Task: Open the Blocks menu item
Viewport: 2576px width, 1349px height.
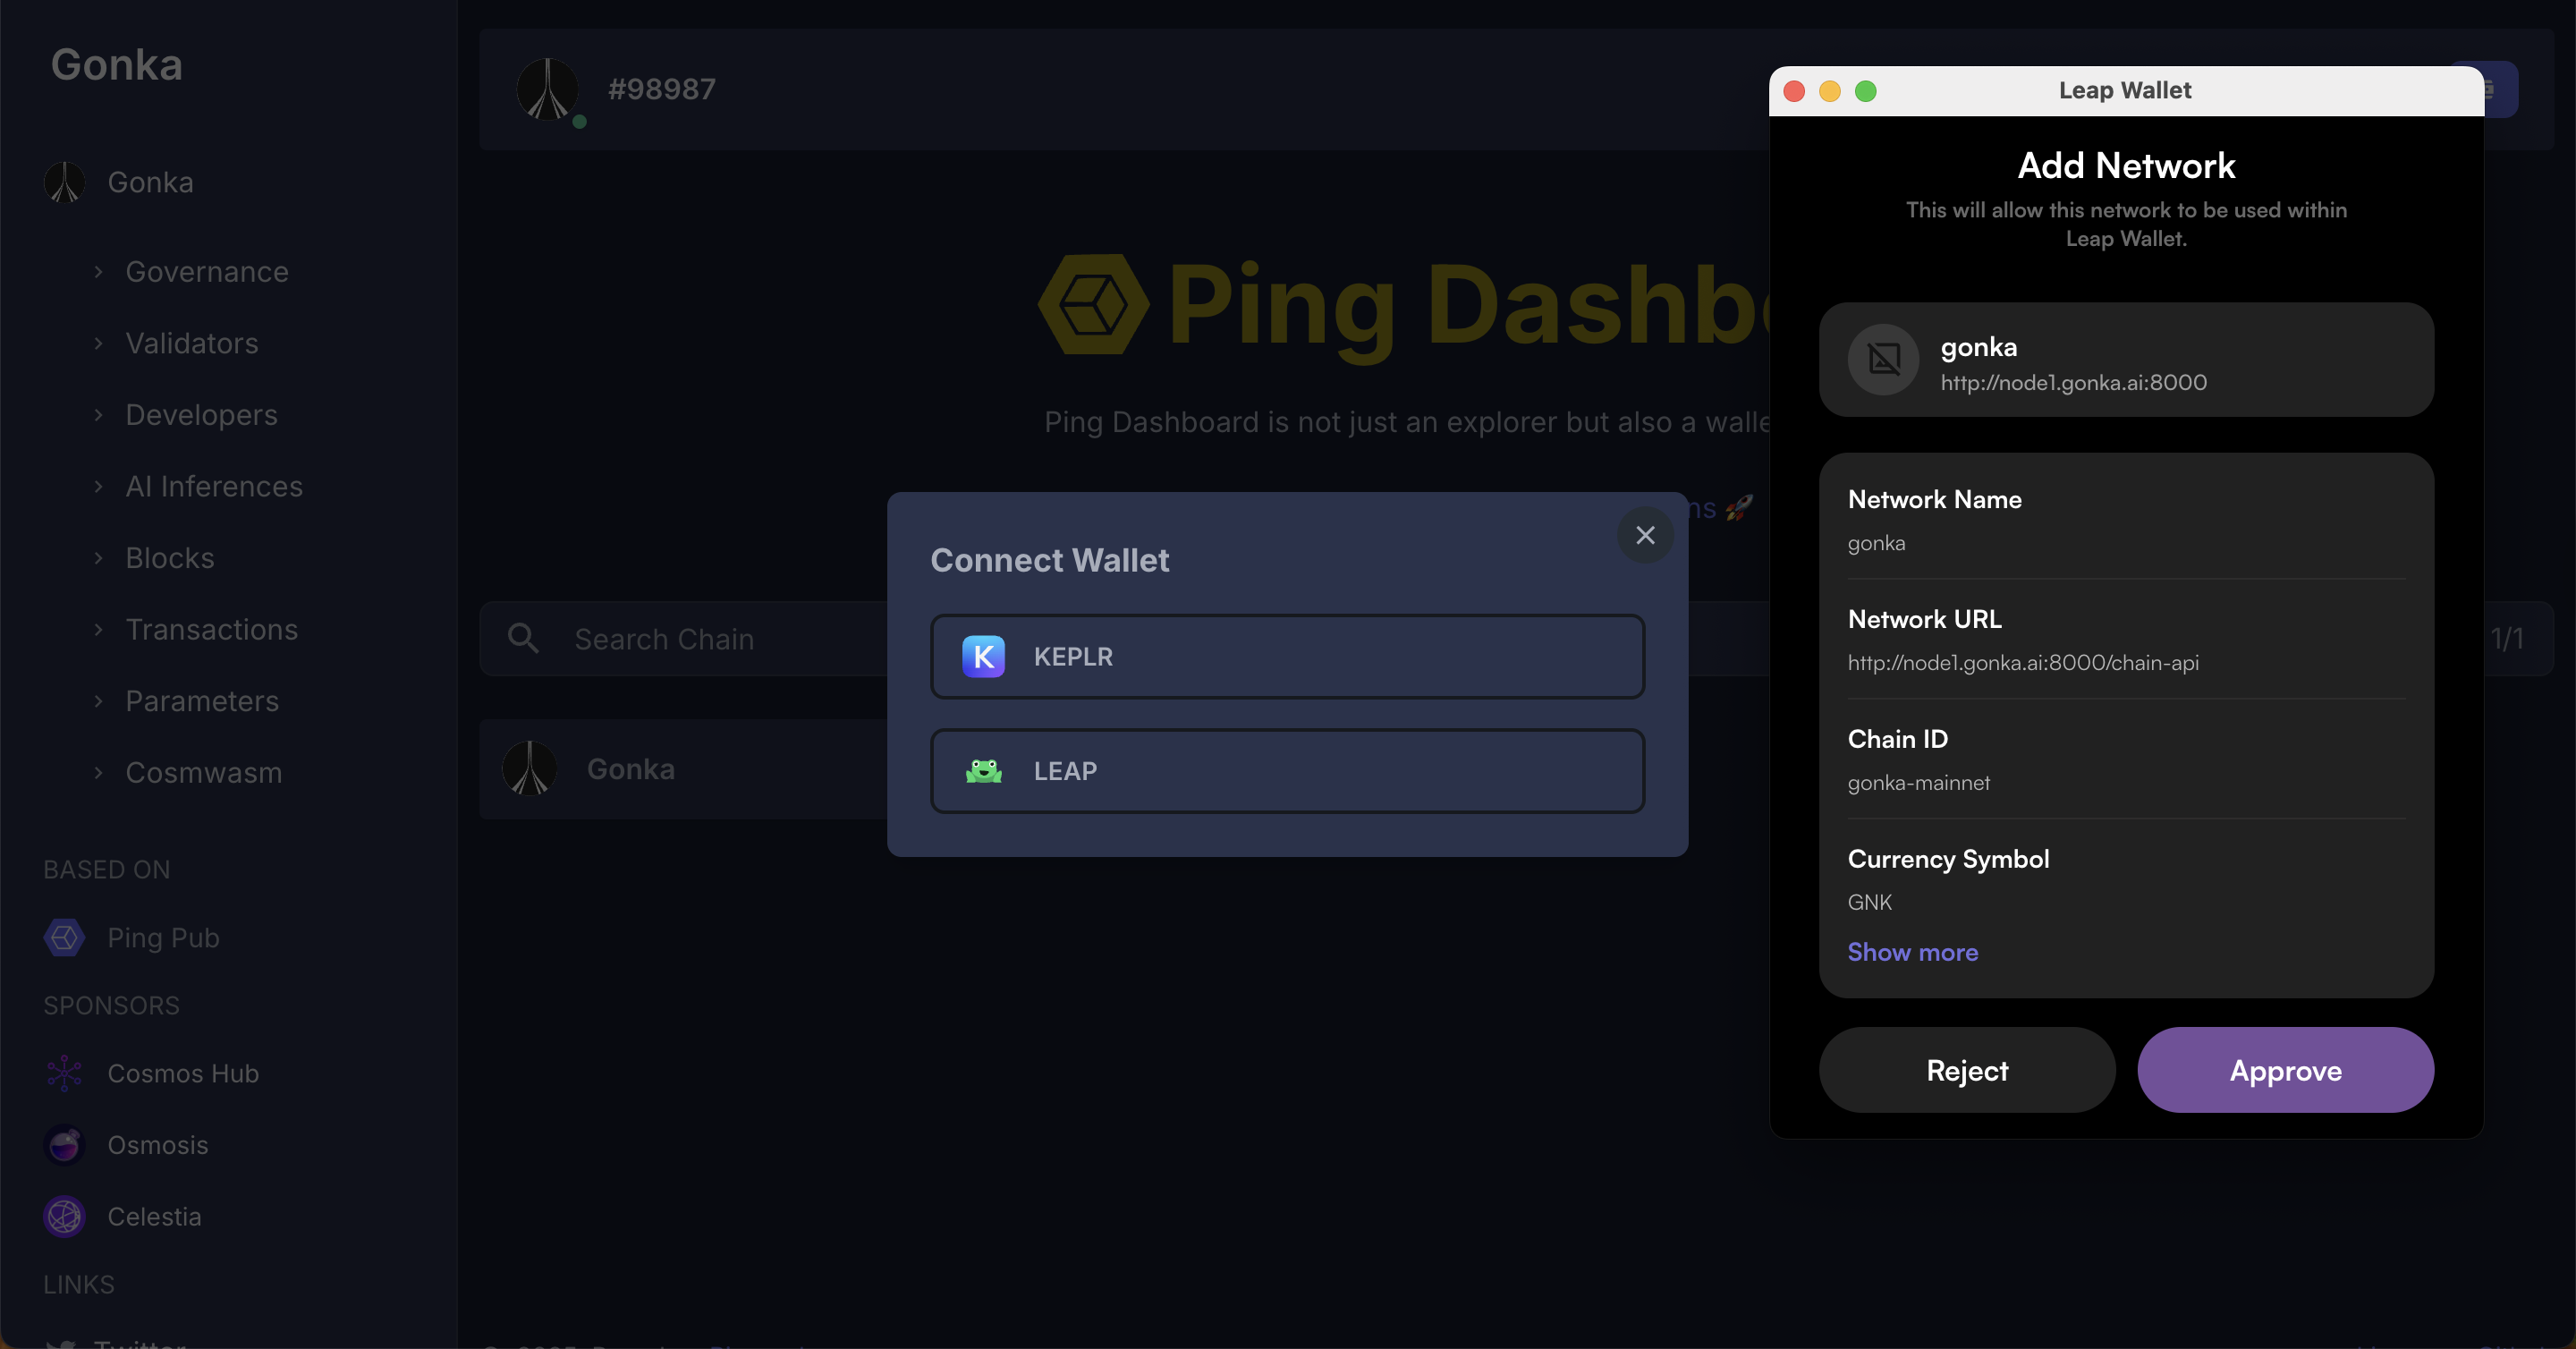Action: [x=170, y=558]
